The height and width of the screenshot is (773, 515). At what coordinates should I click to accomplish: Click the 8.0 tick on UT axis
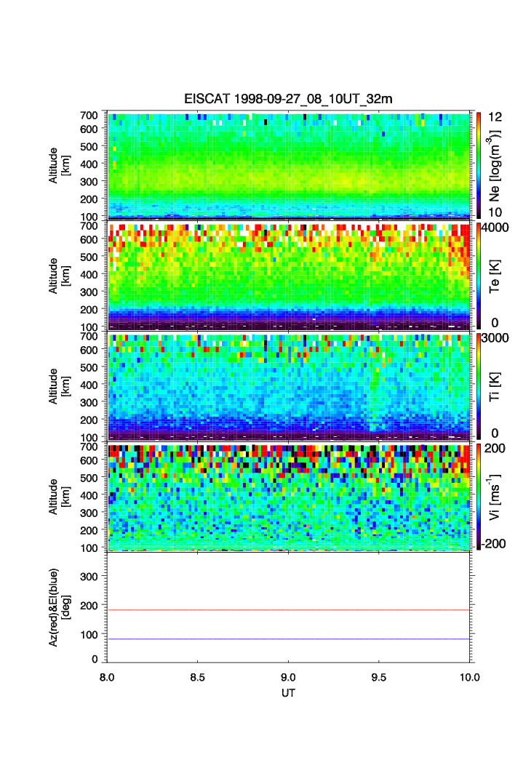pyautogui.click(x=107, y=677)
